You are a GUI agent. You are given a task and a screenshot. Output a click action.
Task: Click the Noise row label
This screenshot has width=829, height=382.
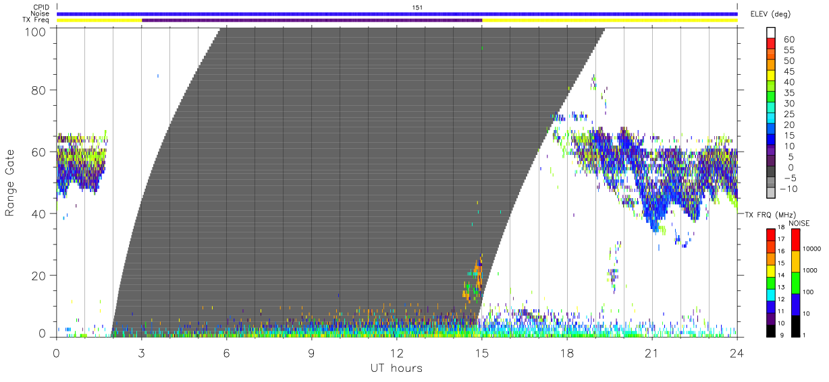pyautogui.click(x=40, y=13)
